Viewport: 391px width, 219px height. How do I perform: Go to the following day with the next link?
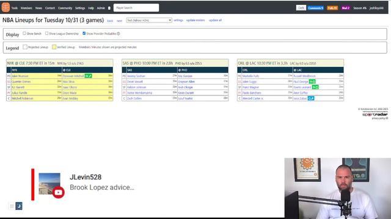tap(120, 21)
